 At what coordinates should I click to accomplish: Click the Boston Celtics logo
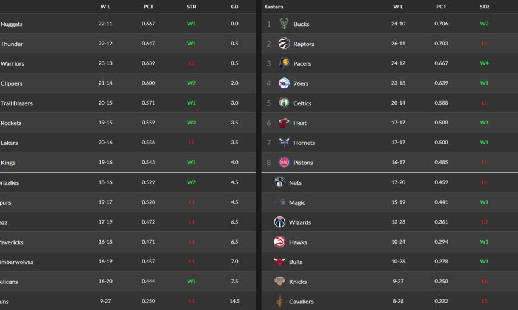284,103
